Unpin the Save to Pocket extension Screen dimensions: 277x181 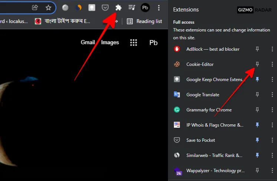point(257,140)
